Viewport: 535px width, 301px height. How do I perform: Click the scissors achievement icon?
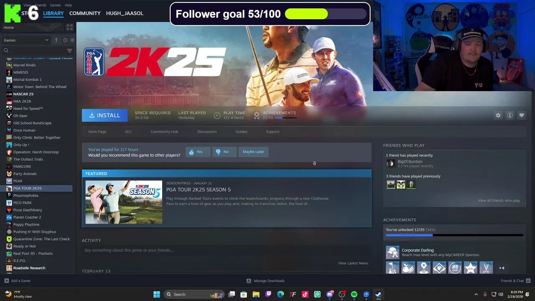[486, 268]
